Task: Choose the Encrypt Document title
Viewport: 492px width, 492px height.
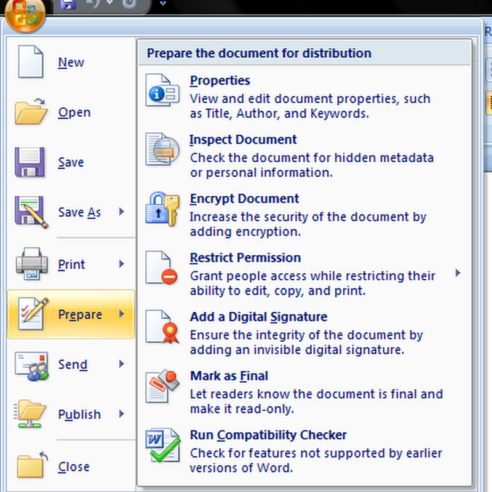Action: (244, 199)
